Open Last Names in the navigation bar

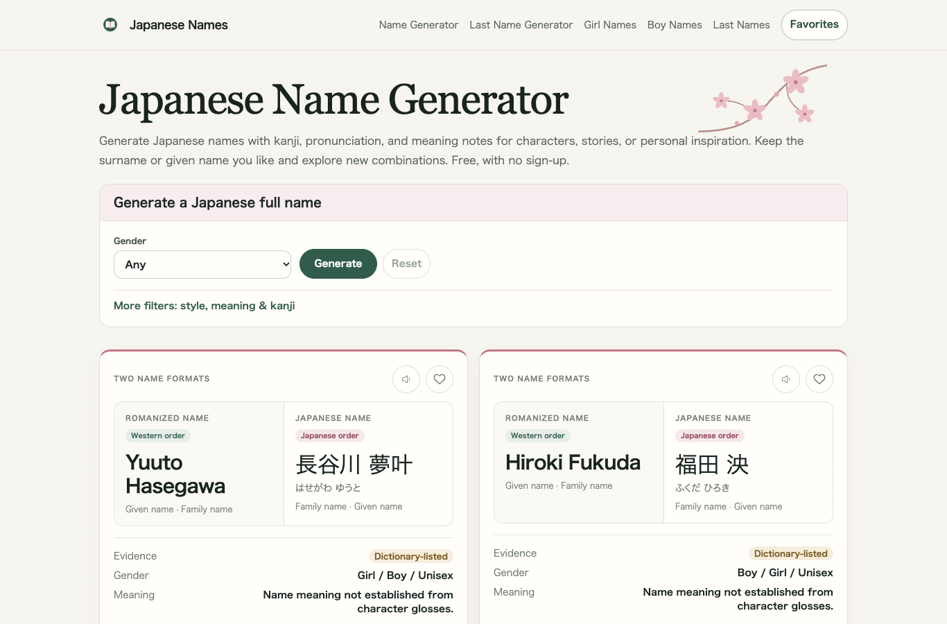click(742, 25)
